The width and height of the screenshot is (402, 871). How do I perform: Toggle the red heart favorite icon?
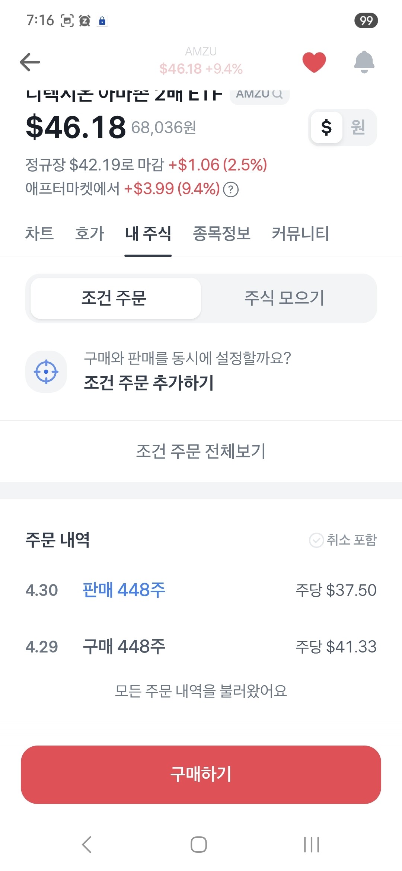314,62
